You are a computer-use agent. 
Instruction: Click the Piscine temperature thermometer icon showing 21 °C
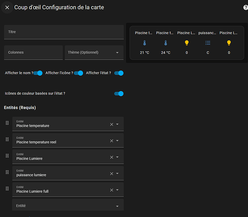tap(145, 43)
